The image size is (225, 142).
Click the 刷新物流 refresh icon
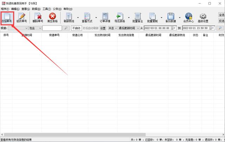[x=69, y=18]
